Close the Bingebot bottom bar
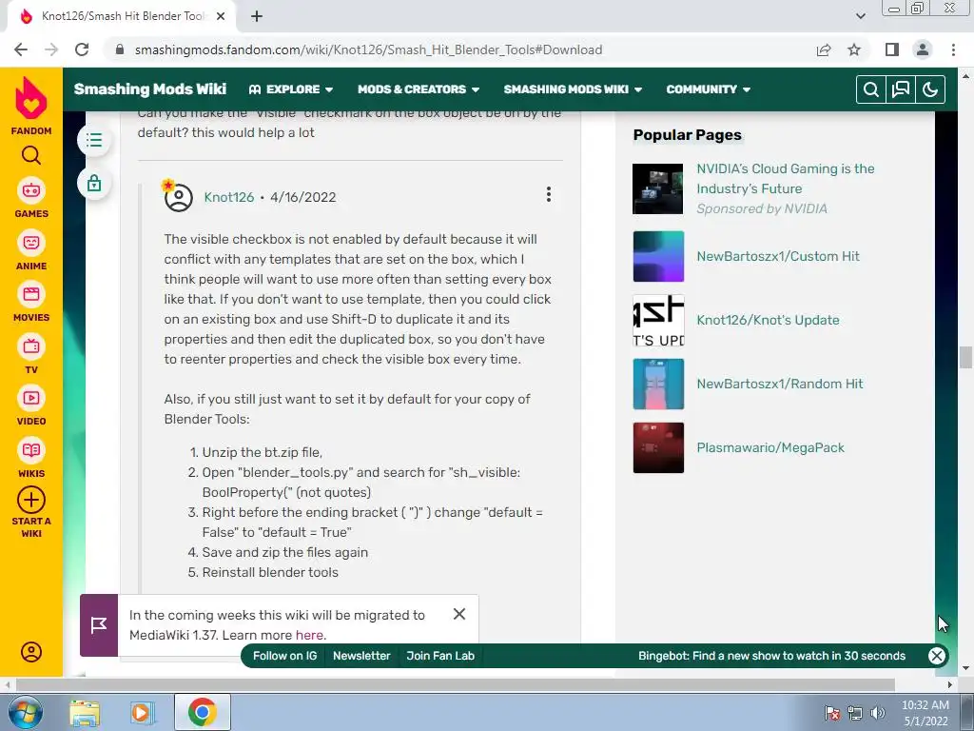This screenshot has height=731, width=974. 937,656
